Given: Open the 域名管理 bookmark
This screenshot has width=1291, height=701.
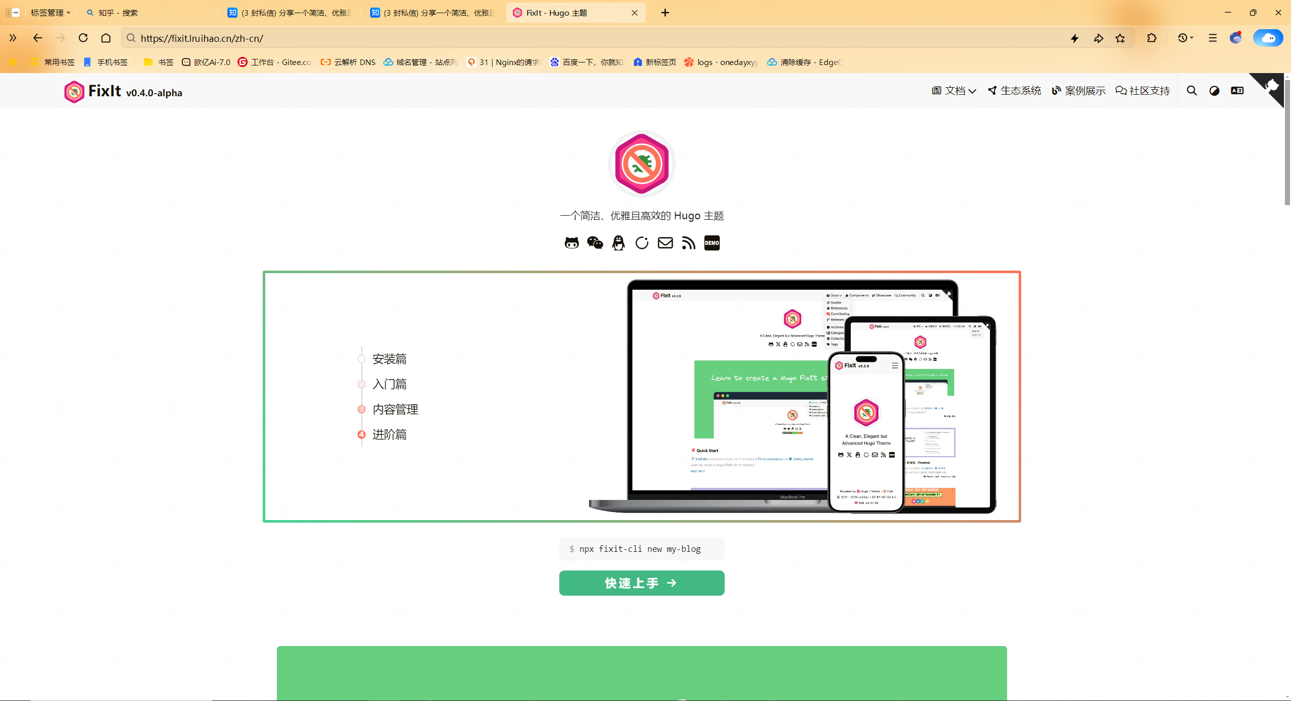Looking at the screenshot, I should (421, 62).
